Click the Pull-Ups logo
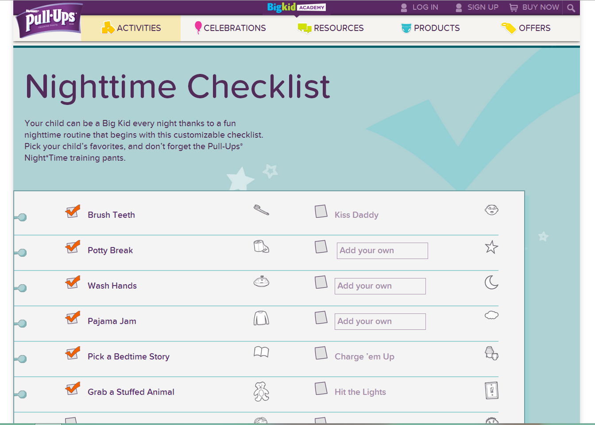This screenshot has height=425, width=595. point(50,20)
